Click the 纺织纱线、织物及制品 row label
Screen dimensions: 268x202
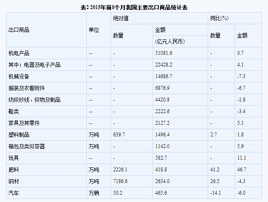pyautogui.click(x=35, y=100)
